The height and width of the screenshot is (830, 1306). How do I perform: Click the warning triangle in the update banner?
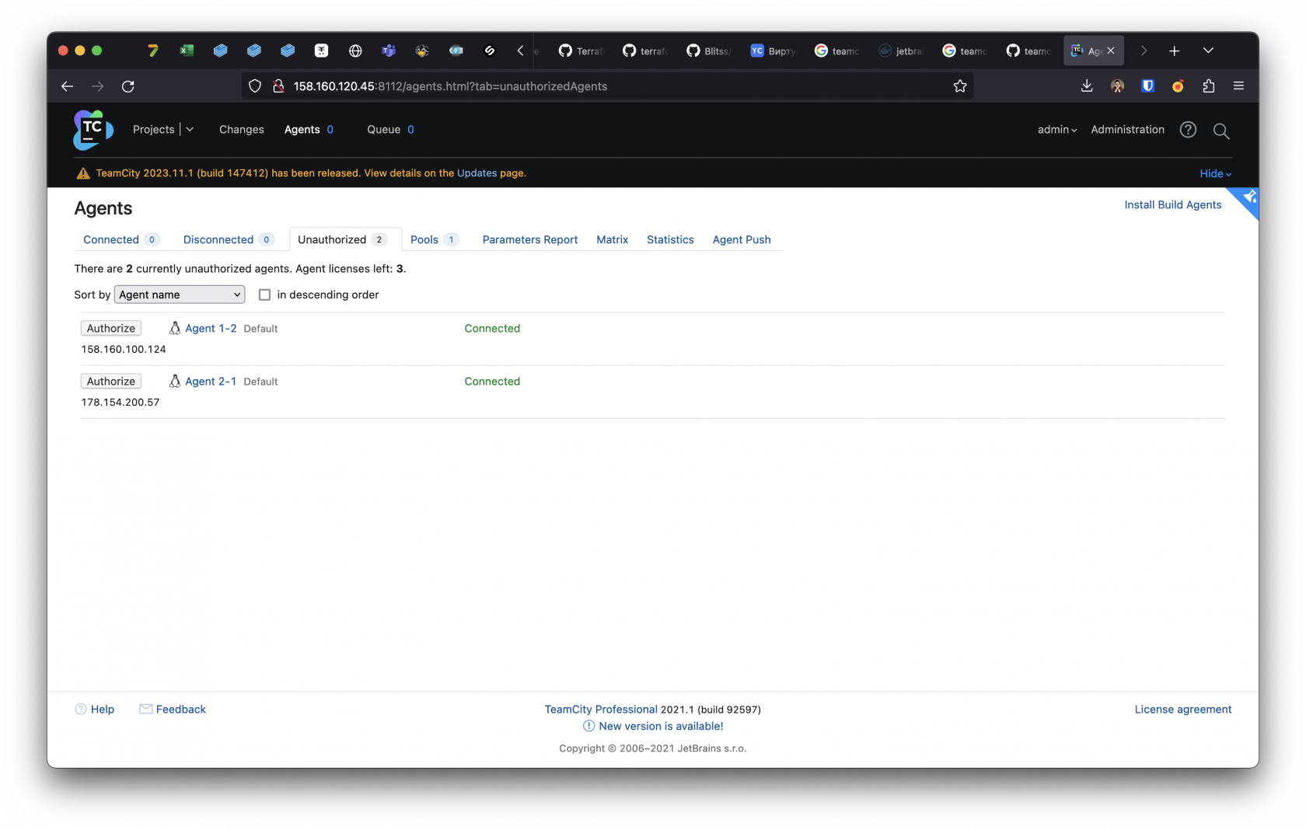click(x=83, y=173)
